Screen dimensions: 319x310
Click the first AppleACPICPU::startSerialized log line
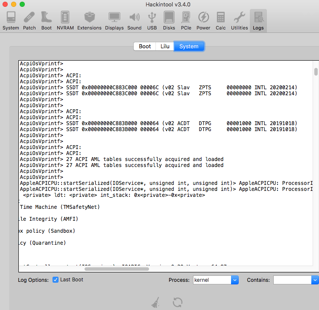[166, 183]
